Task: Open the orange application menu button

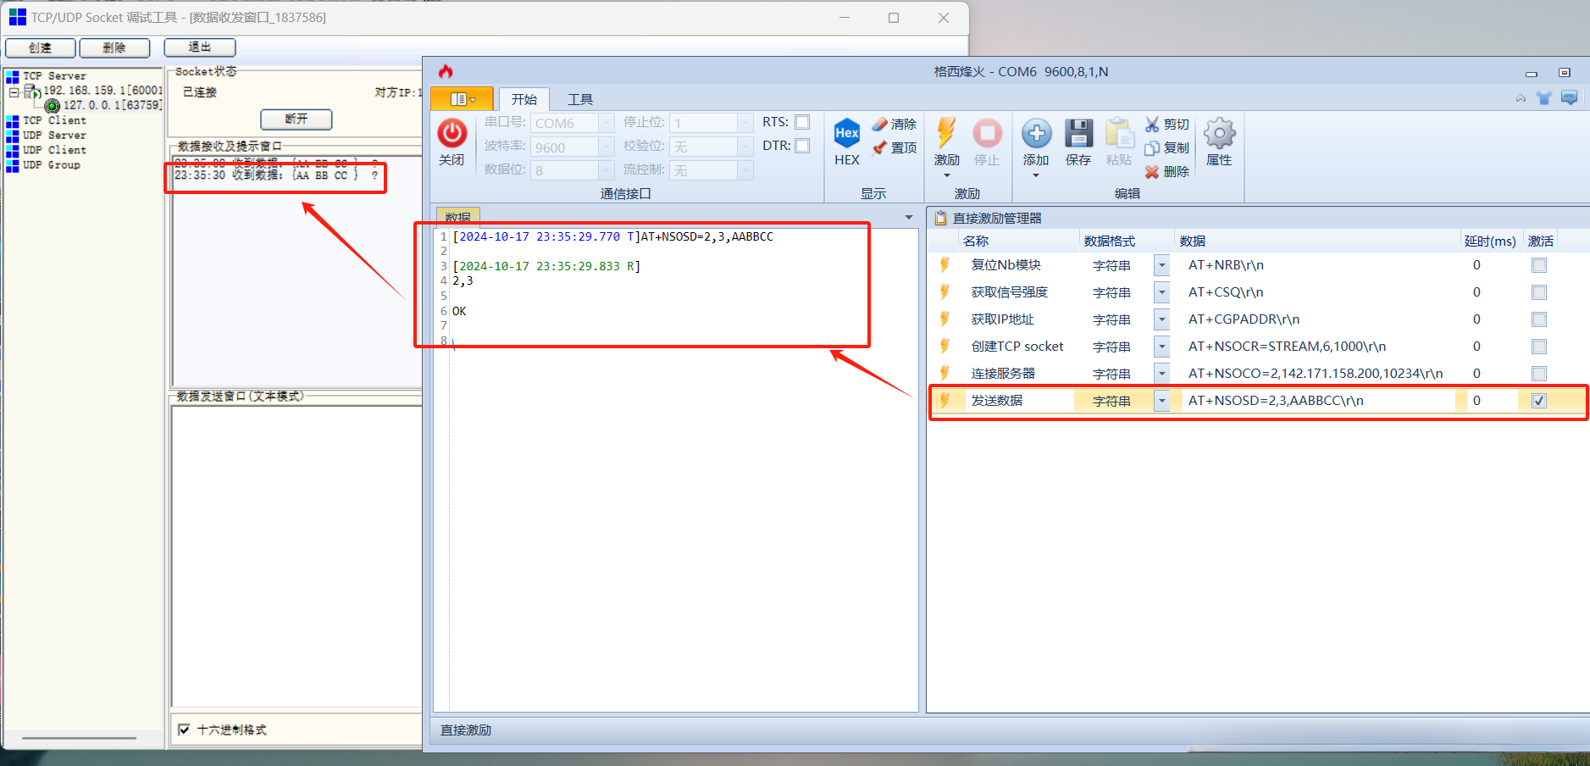Action: coord(462,99)
